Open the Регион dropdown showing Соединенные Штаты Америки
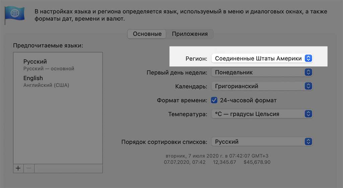 click(258, 58)
